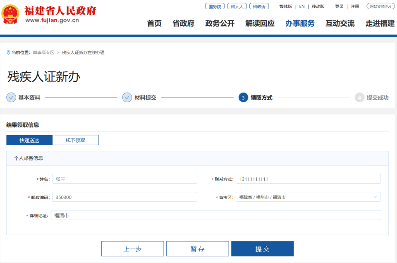Open the 办事服务 menu item
This screenshot has height=263, width=397.
pos(300,23)
